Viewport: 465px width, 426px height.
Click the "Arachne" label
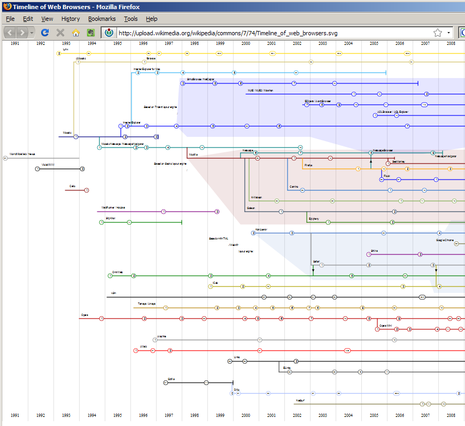click(x=161, y=336)
